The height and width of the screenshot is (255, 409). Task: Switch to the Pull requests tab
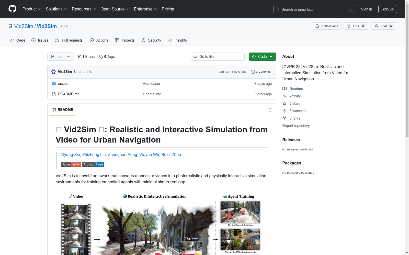69,40
